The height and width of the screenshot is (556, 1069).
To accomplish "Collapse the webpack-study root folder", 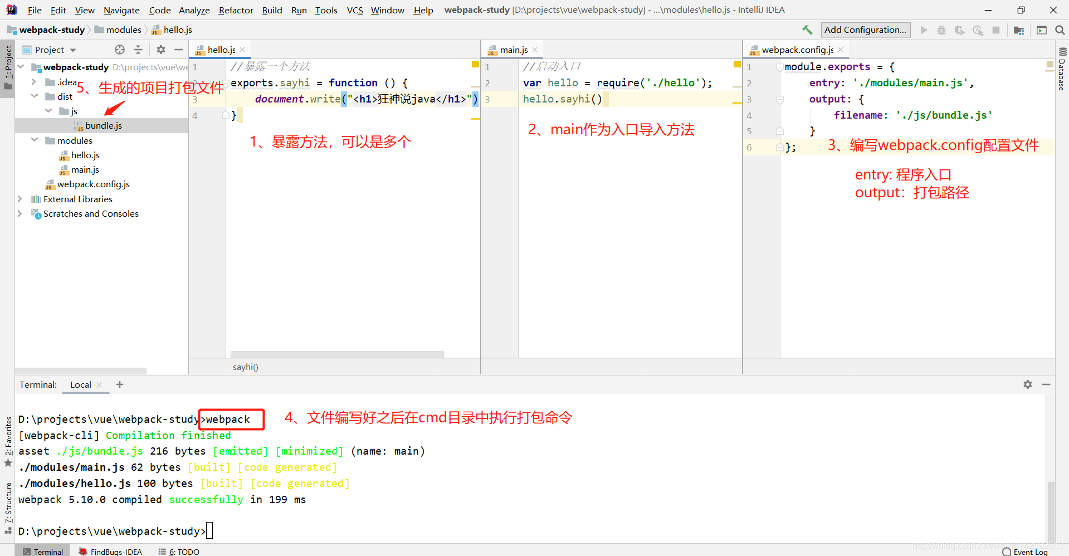I will pos(21,67).
